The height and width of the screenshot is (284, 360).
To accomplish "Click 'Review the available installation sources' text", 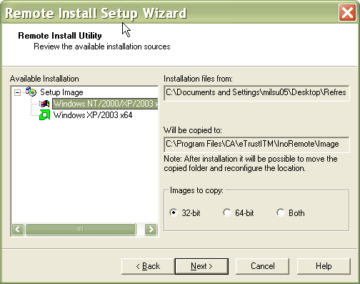I will coord(102,46).
